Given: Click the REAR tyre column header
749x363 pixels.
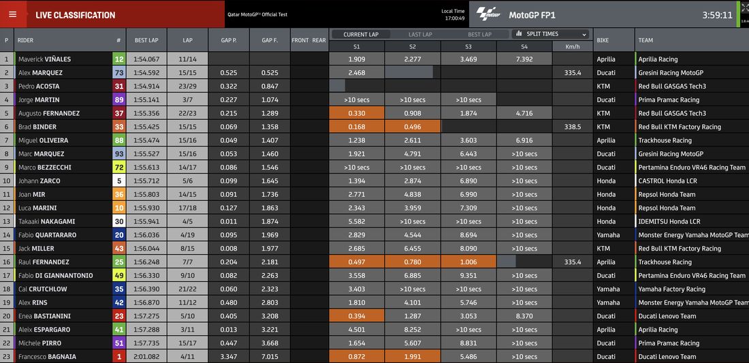Looking at the screenshot, I should pos(319,40).
